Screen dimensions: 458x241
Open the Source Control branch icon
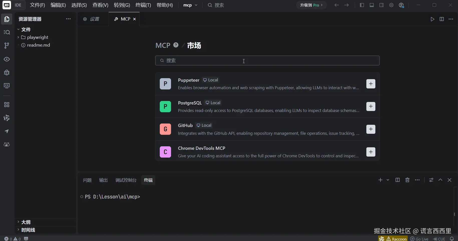[7, 45]
